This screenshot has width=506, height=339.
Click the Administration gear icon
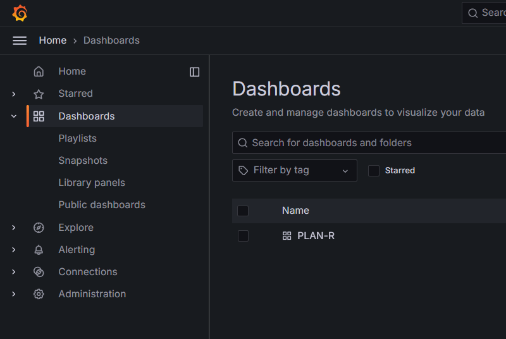click(39, 294)
